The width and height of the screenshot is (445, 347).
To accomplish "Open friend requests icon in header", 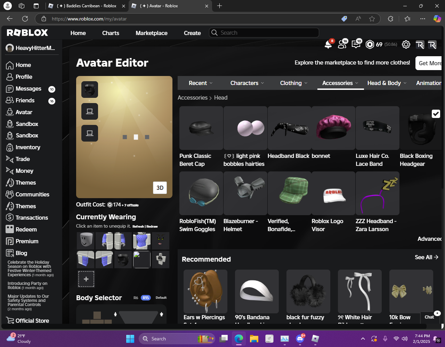I will [342, 44].
